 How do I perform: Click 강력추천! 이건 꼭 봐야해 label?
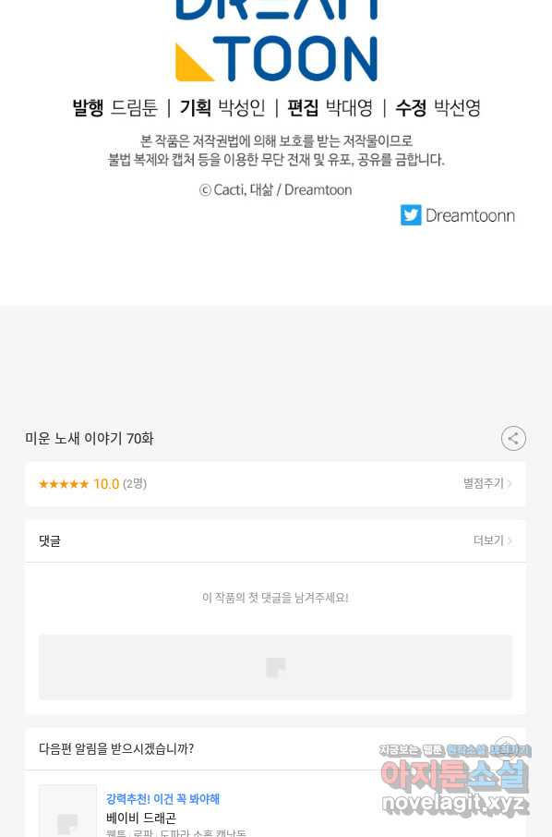pos(162,799)
